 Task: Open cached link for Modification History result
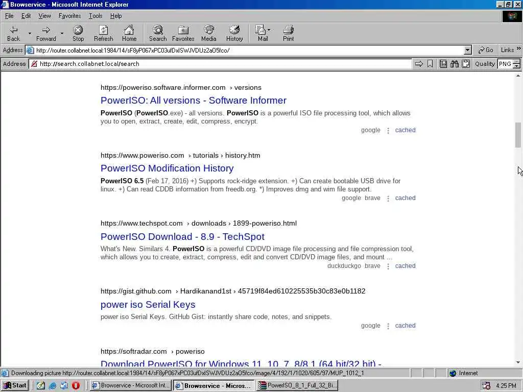coord(405,198)
